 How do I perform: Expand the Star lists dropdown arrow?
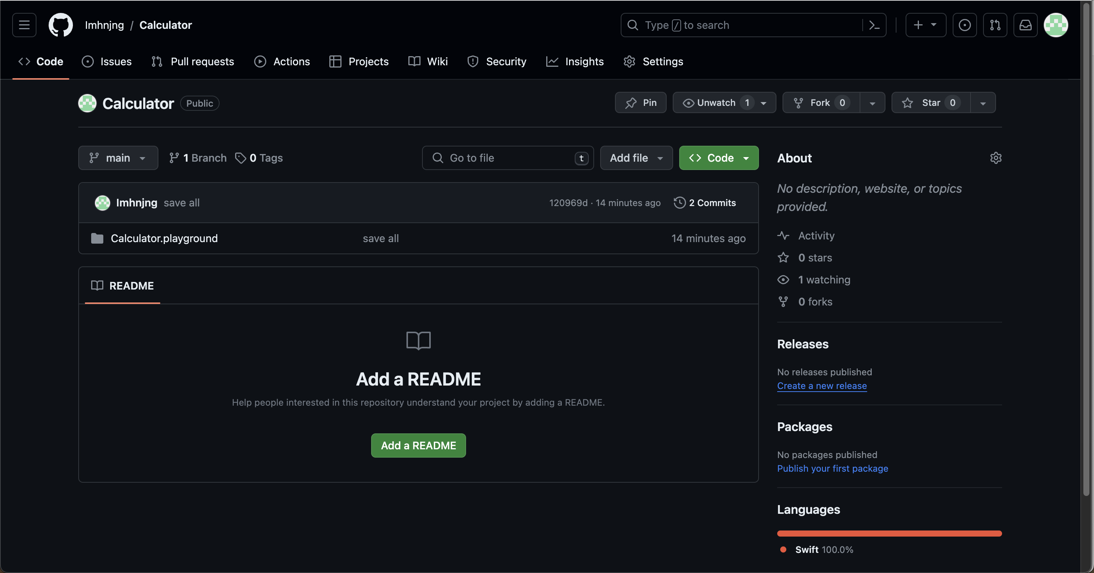click(x=983, y=103)
